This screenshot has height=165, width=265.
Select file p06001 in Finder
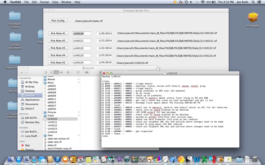point(52,86)
